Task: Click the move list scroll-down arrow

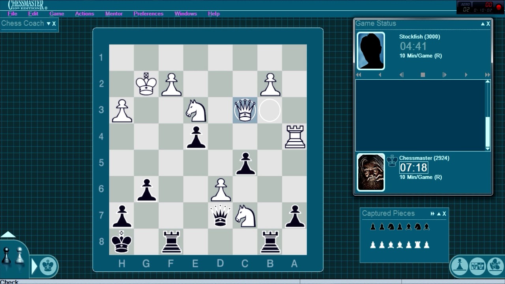Action: [488, 149]
